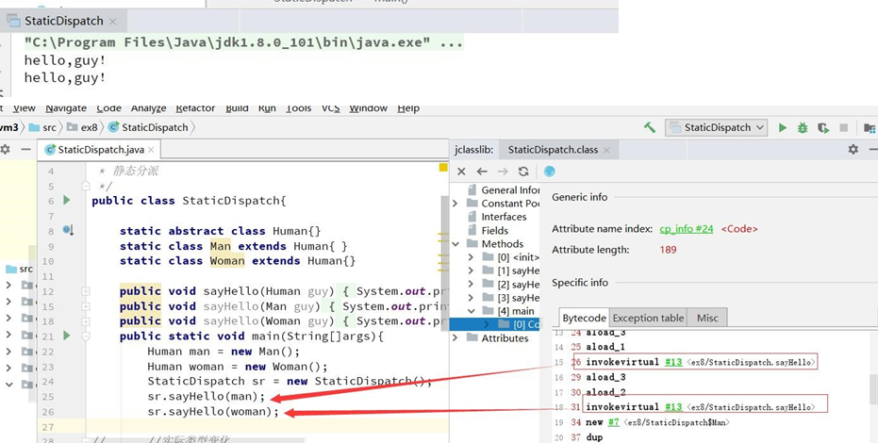Open the Build menu
Screen dimensions: 878x443
coord(237,108)
